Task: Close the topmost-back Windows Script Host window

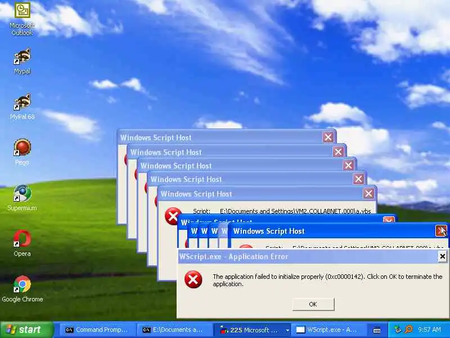Action: click(328, 137)
